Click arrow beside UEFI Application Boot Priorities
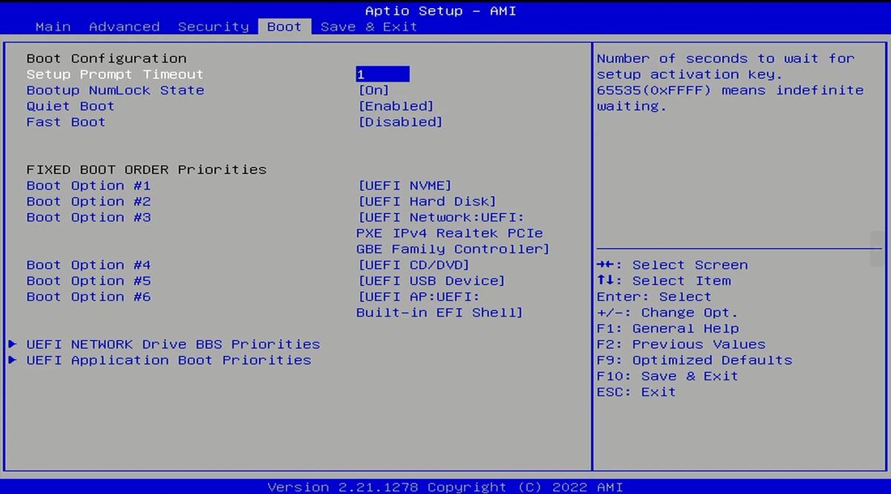The width and height of the screenshot is (891, 494). click(13, 360)
